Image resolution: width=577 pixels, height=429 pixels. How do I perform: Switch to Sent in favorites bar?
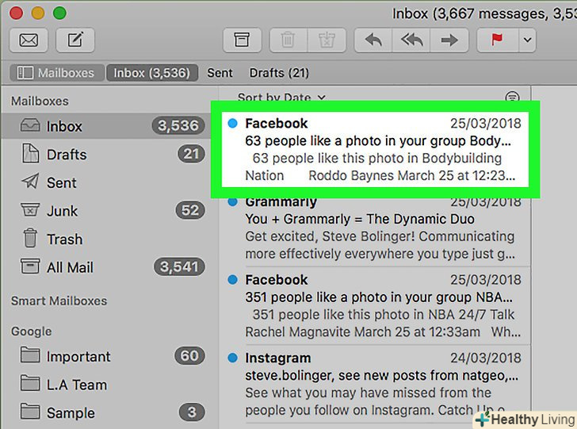220,72
